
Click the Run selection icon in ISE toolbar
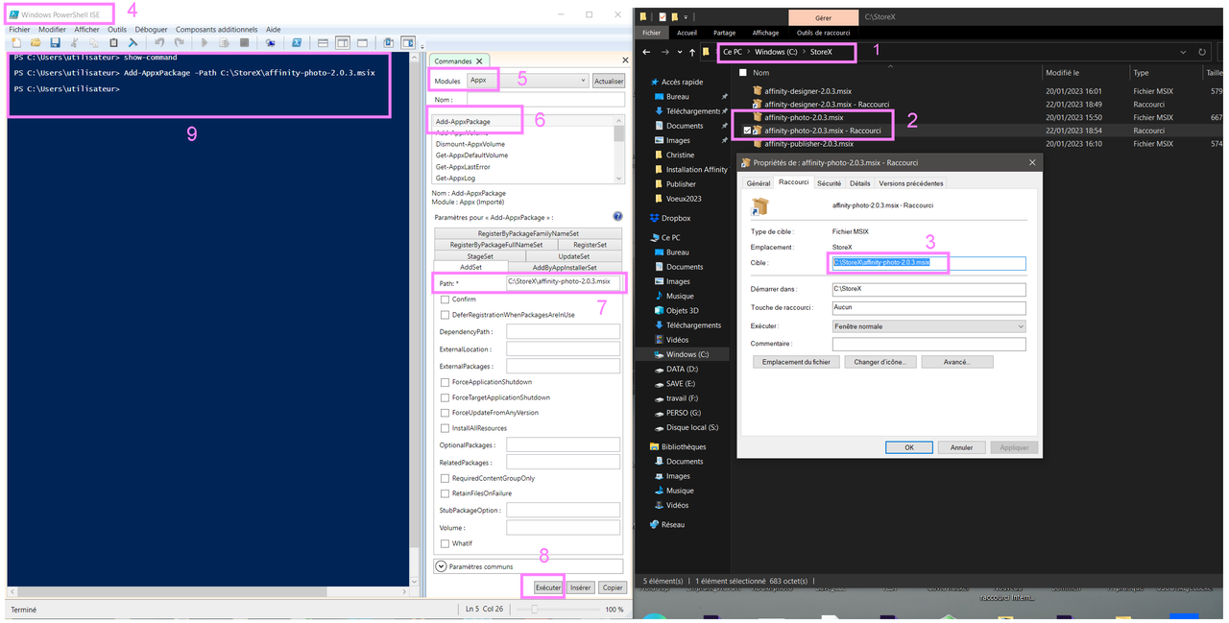pos(225,42)
